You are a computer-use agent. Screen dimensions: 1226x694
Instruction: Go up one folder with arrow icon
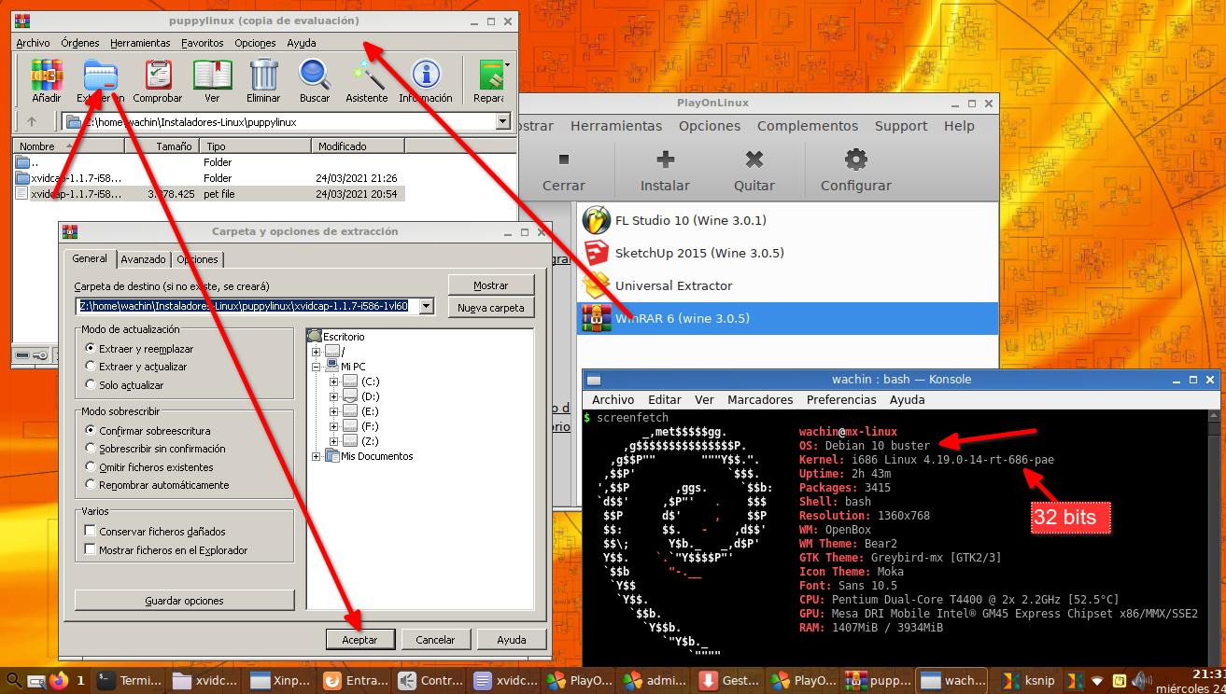32,121
